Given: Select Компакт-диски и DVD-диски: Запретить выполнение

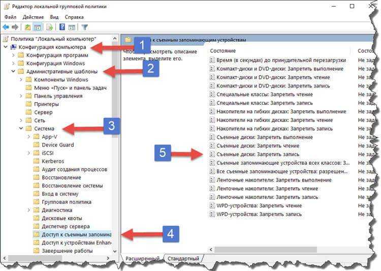Looking at the screenshot, I should [280, 69].
